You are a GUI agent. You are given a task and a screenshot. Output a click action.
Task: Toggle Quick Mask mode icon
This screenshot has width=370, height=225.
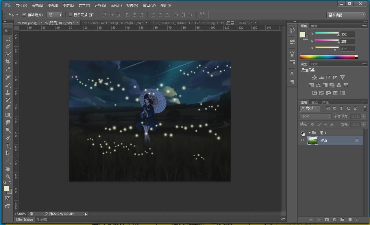[8, 198]
